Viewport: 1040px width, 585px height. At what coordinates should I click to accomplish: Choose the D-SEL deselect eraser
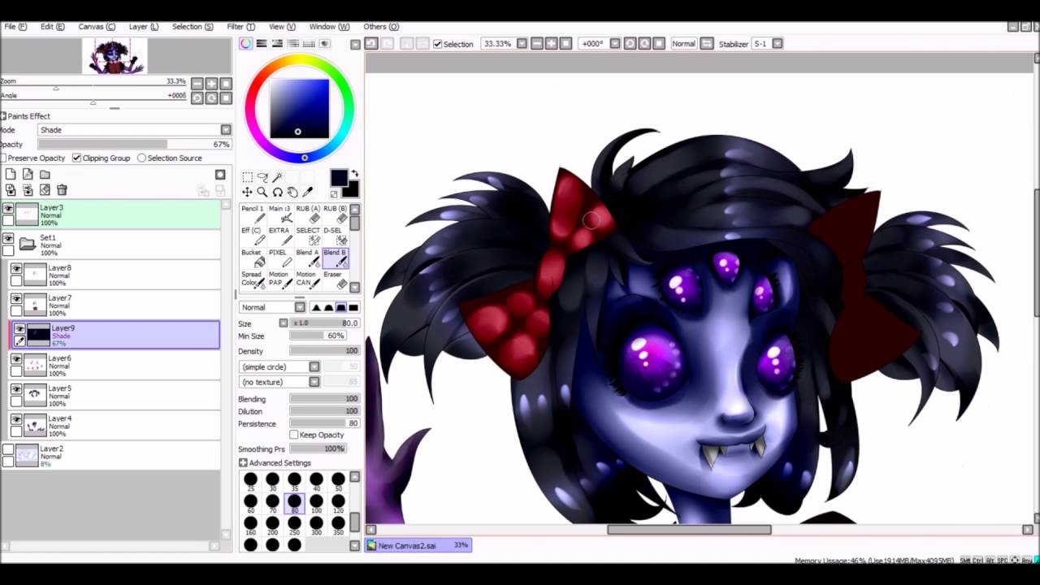click(335, 236)
